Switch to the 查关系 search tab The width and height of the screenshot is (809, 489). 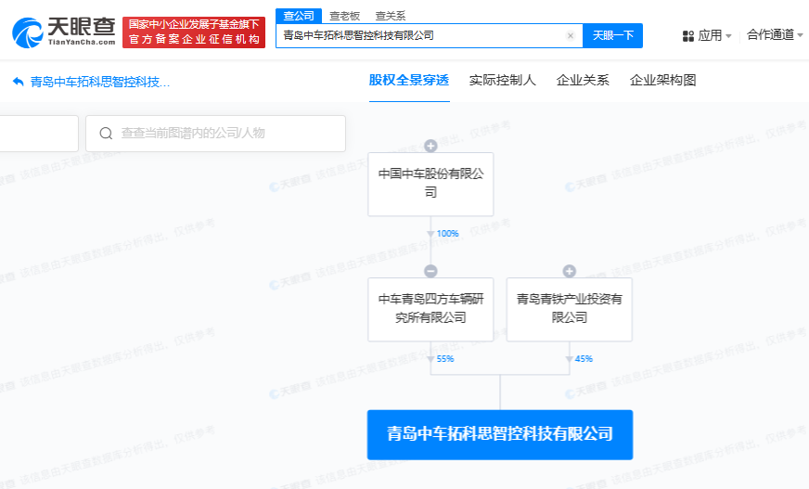390,16
